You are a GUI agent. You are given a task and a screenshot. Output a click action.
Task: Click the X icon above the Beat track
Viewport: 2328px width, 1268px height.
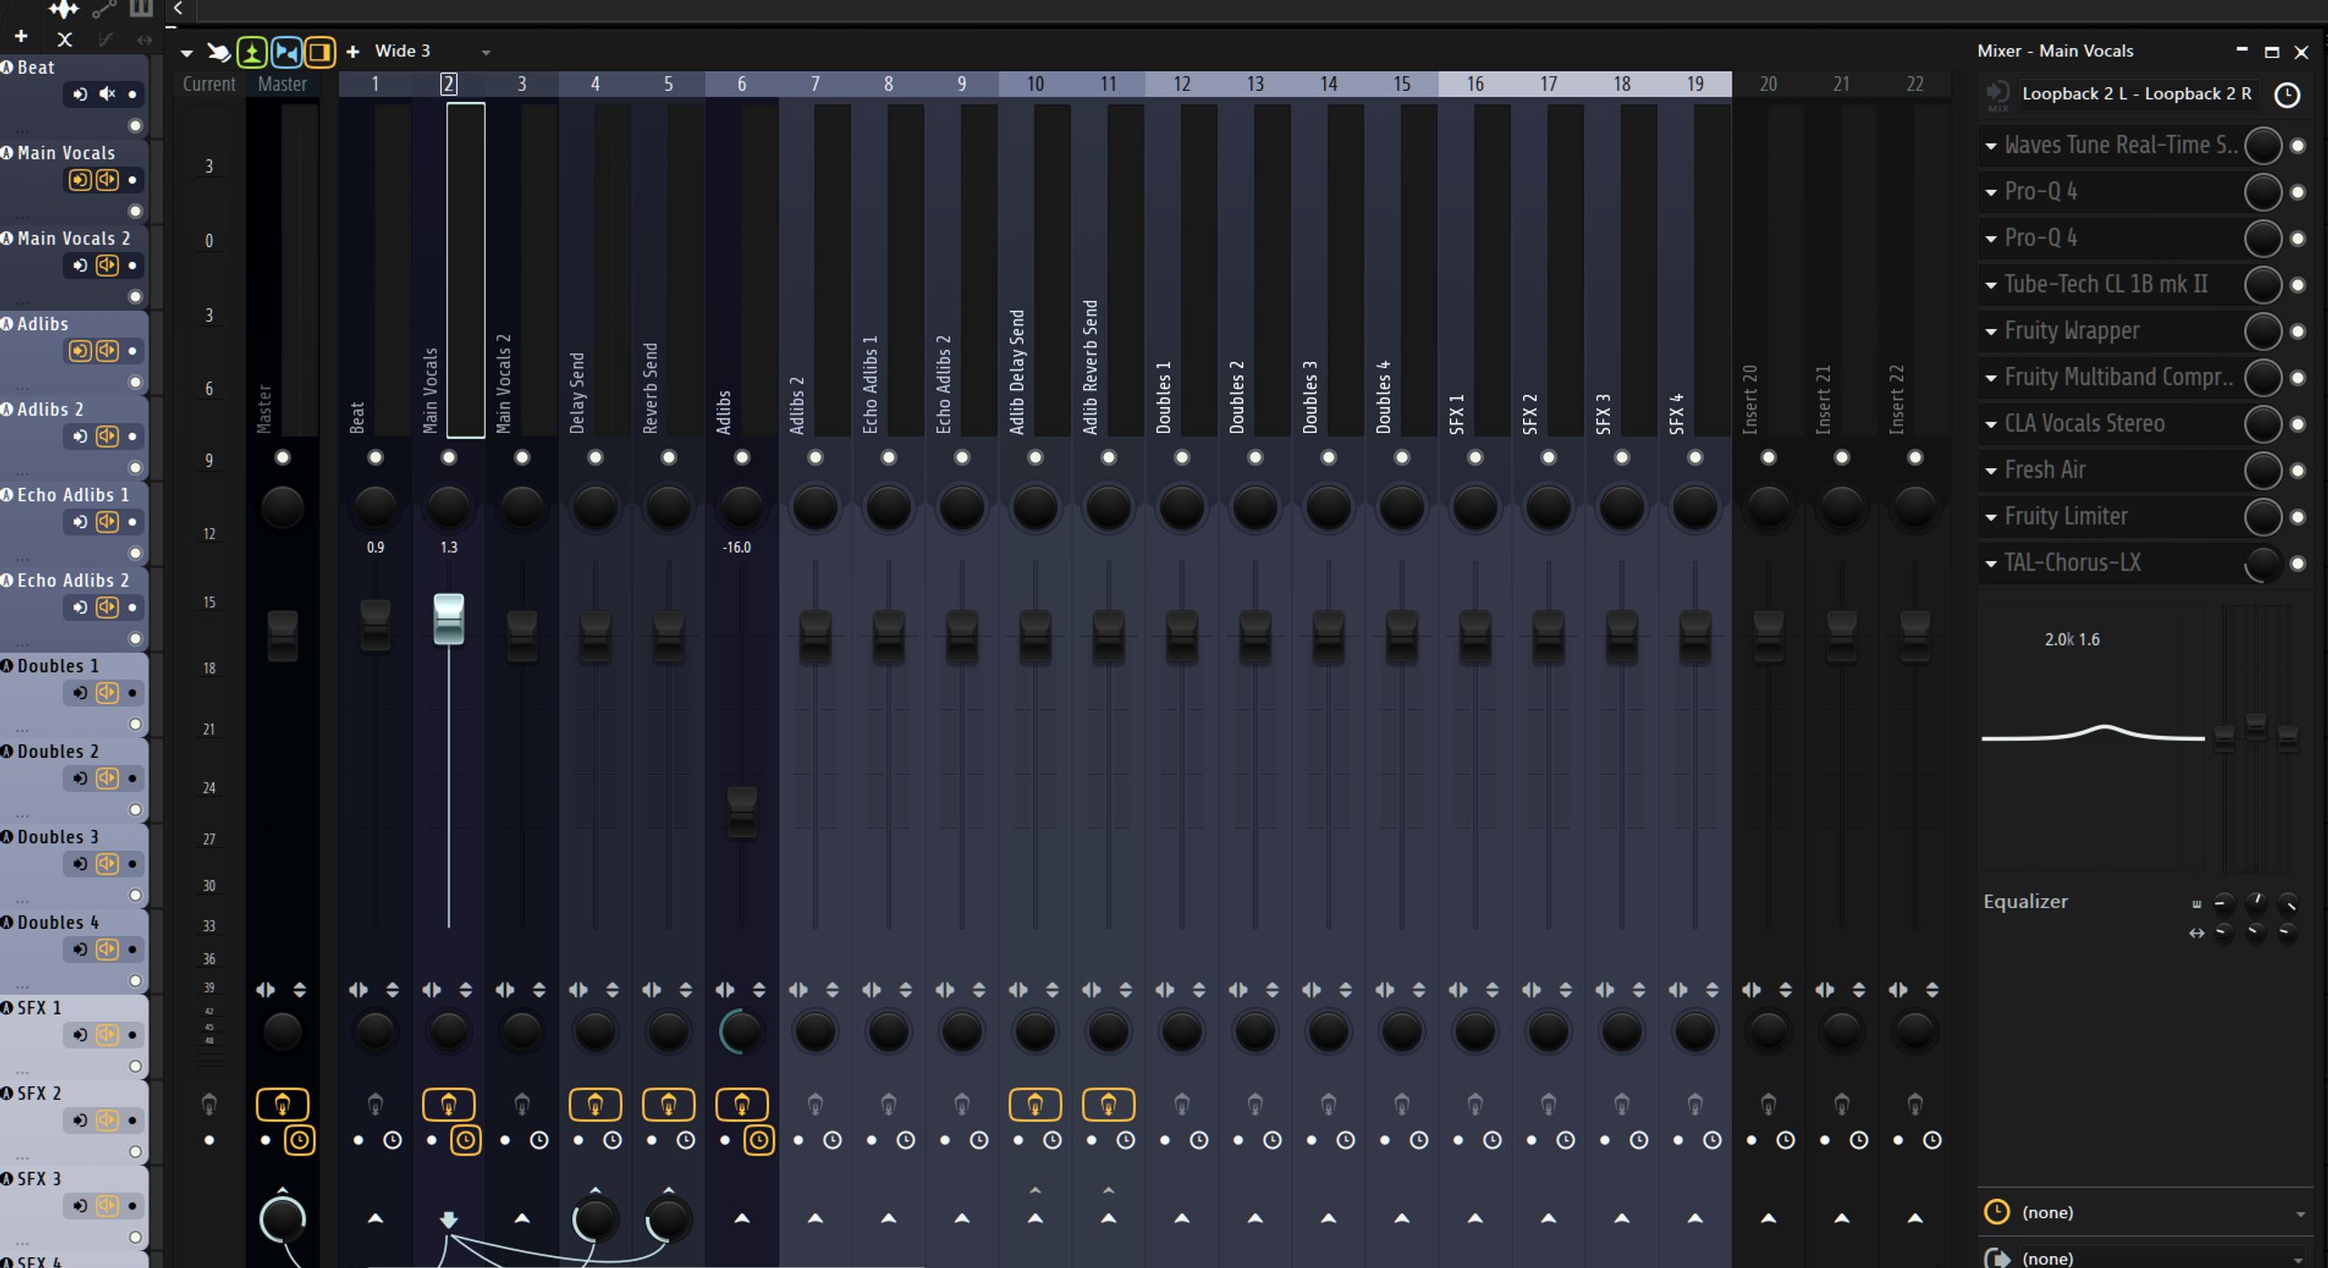pyautogui.click(x=65, y=39)
